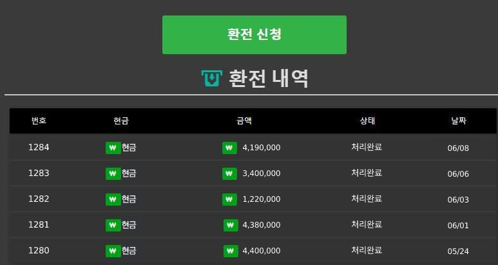The image size is (498, 265).
Task: Click the won icon next to 1,220,000
Action: (229, 199)
